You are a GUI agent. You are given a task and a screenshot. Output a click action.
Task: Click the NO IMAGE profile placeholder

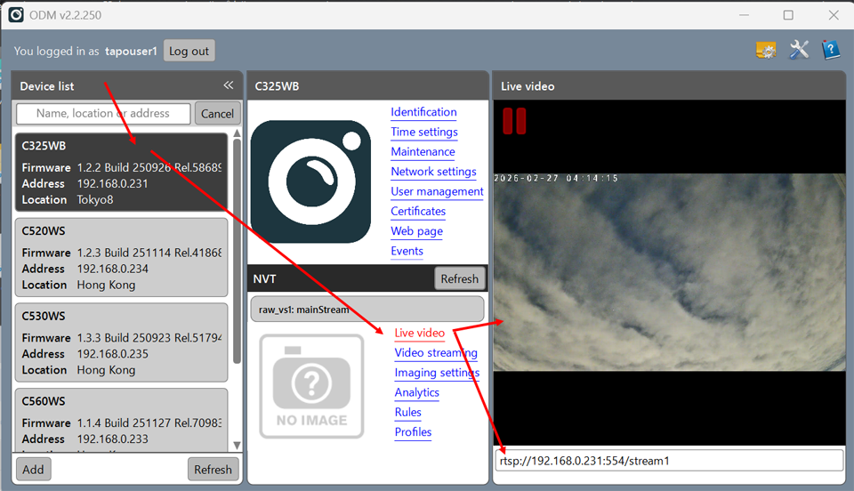click(x=311, y=386)
